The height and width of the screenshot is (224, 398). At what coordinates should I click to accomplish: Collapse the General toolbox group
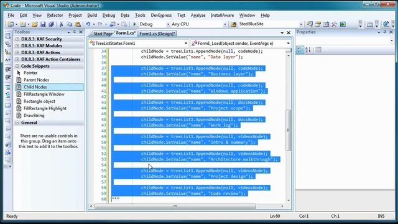[17, 123]
